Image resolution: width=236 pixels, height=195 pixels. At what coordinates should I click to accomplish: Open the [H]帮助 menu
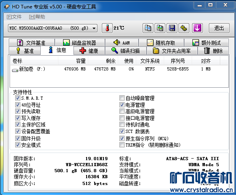click(x=37, y=17)
